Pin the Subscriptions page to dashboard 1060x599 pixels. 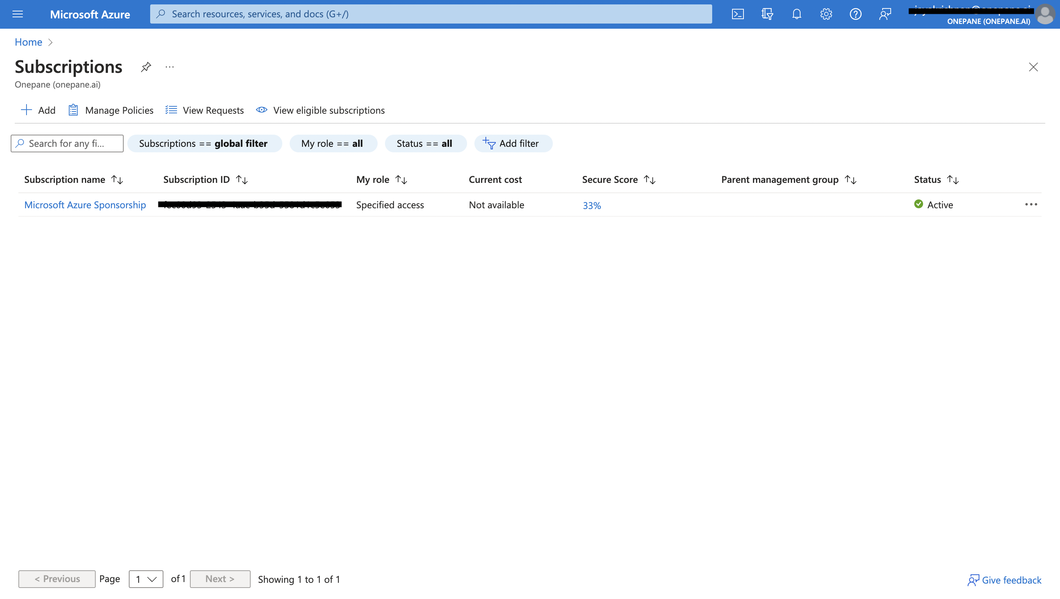(146, 67)
